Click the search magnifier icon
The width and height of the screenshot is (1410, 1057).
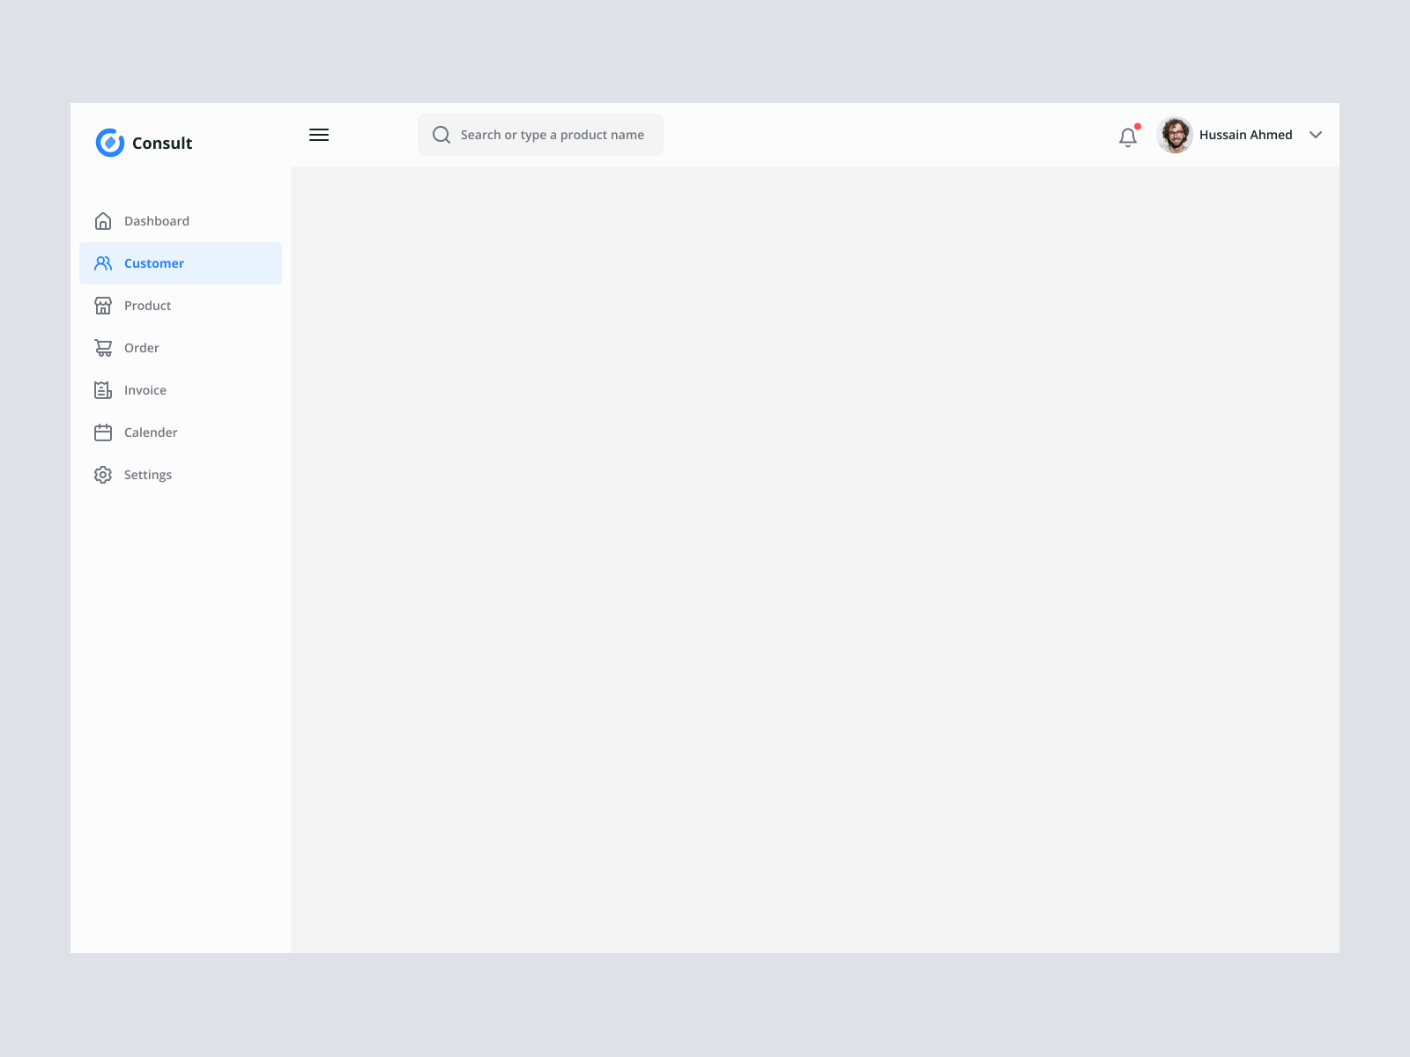(x=441, y=135)
